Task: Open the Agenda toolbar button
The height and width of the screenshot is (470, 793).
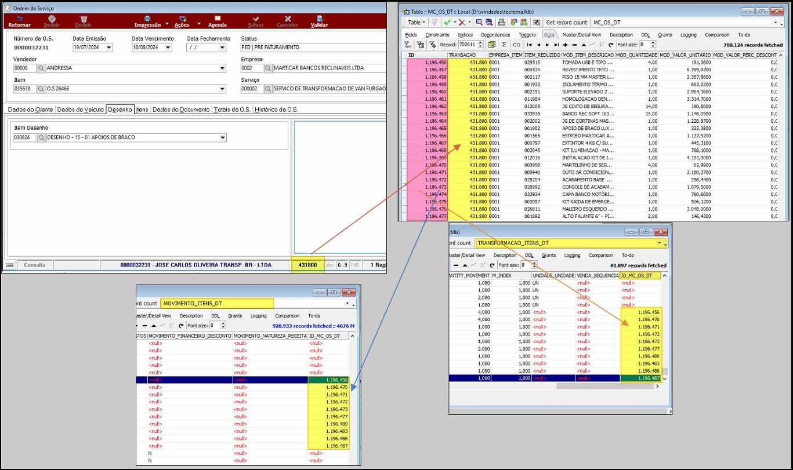Action: pyautogui.click(x=218, y=21)
